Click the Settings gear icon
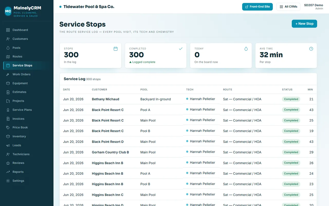Screen dimensions: 329x206 pyautogui.click(x=8, y=181)
